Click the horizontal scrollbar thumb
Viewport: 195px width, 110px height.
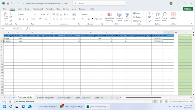[143, 98]
